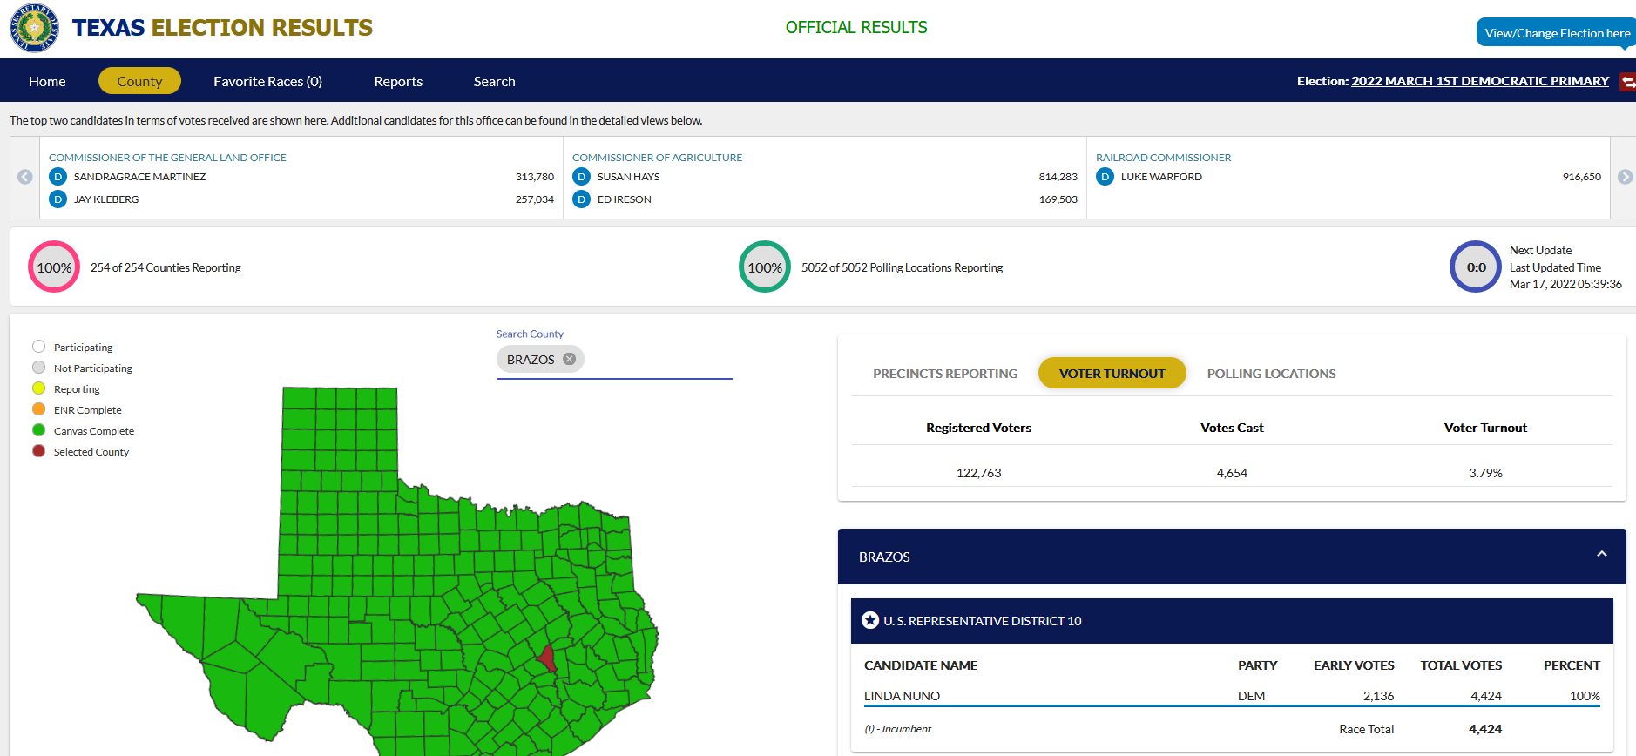The height and width of the screenshot is (756, 1636).
Task: Click party D badge beside Sandragrace Martinez
Action: (57, 177)
